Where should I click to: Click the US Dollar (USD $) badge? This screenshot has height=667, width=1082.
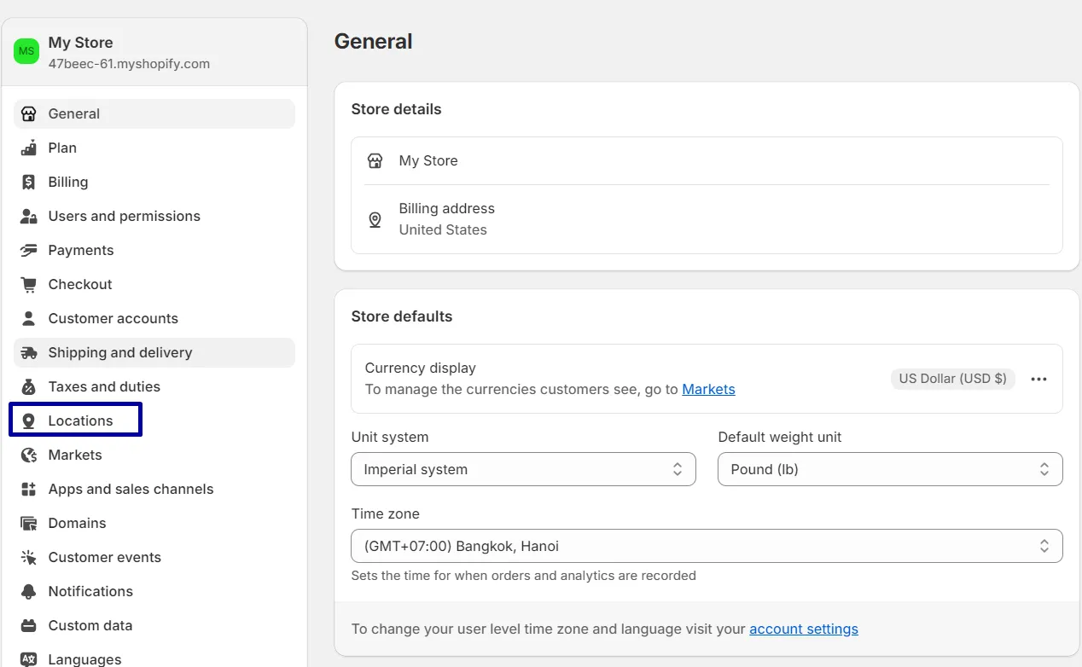pos(953,379)
